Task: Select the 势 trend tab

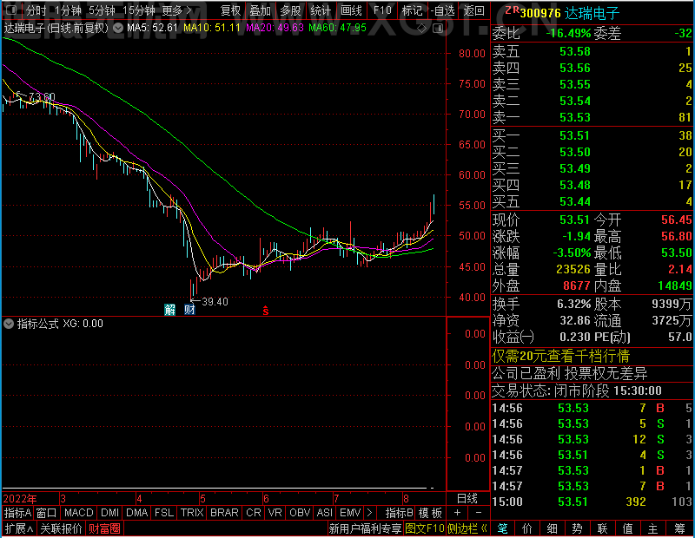Action: pos(577,528)
